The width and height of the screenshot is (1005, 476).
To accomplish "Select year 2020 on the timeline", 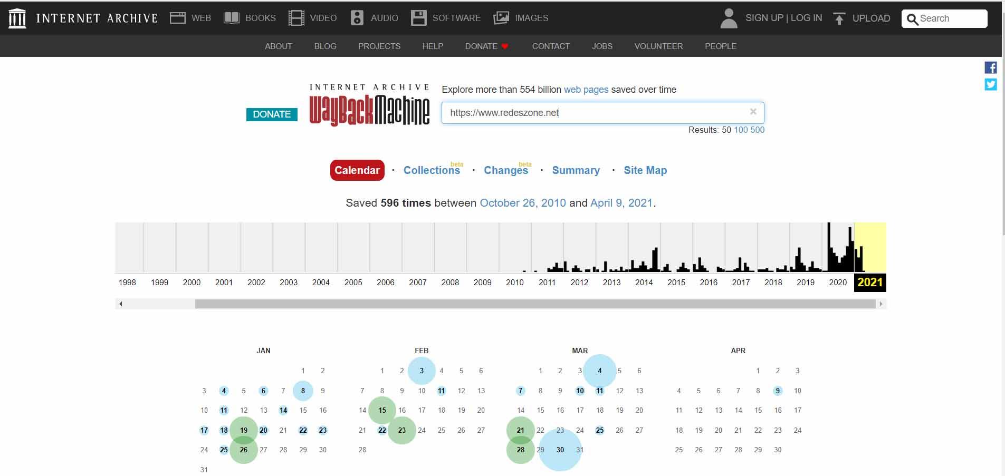I will tap(838, 282).
